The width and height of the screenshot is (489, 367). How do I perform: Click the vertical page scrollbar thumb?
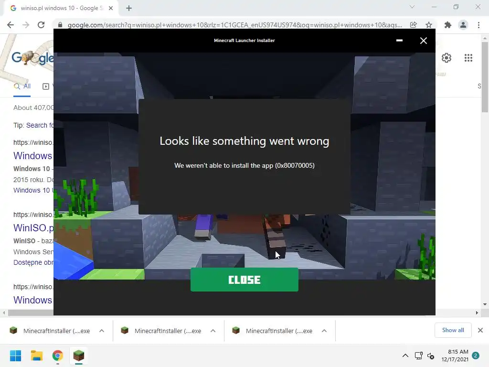[485, 76]
